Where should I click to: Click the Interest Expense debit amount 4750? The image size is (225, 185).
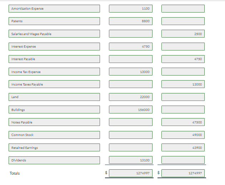[131, 47]
